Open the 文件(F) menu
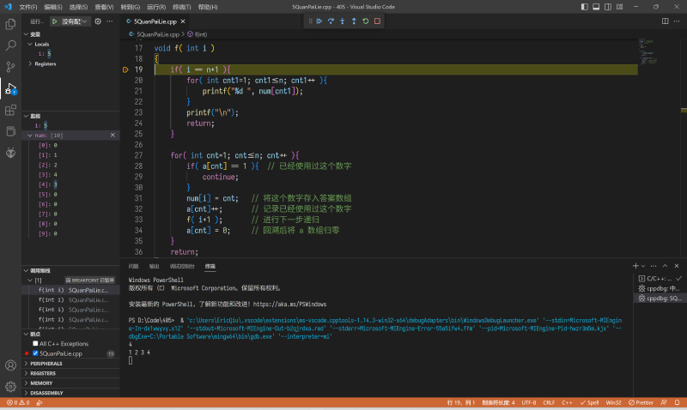This screenshot has height=410, width=687. click(x=28, y=7)
